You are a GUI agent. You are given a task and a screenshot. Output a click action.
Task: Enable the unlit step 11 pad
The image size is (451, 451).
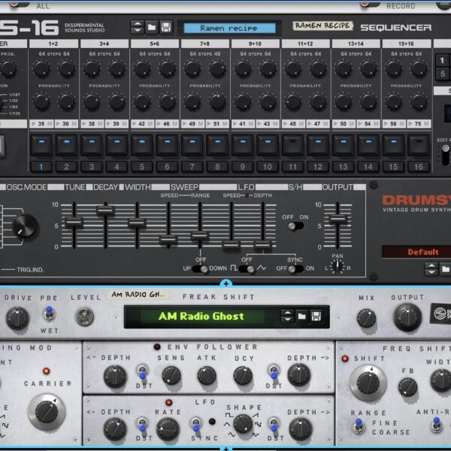293,146
